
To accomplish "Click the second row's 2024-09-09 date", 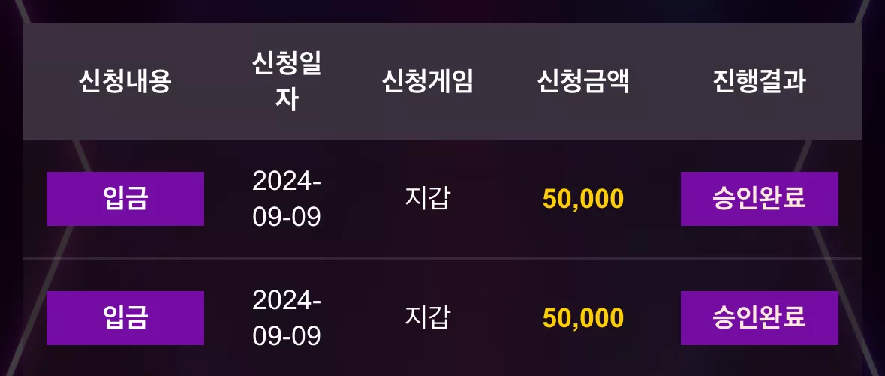I will (287, 318).
